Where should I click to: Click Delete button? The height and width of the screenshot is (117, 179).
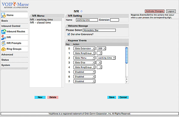53,97
